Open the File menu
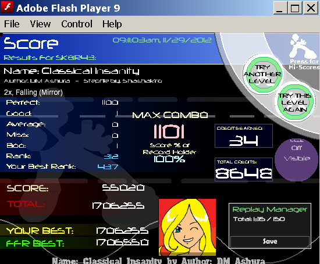This screenshot has width=320, height=264. point(12,24)
